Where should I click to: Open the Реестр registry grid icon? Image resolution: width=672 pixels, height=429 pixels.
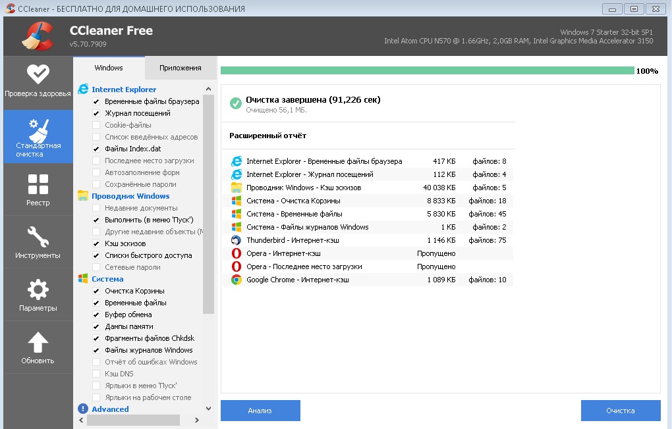(x=38, y=184)
